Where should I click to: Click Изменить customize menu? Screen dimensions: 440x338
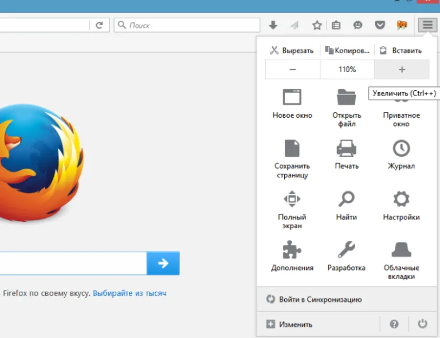pos(317,324)
